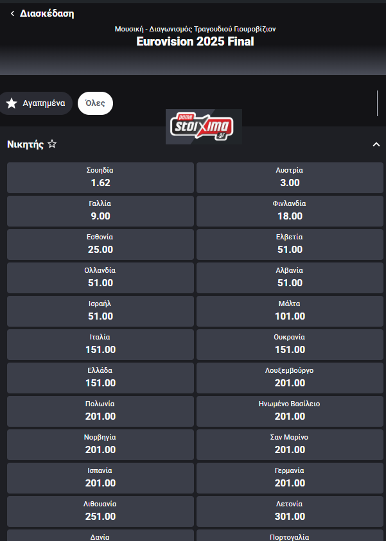
Task: Go back via the Διασκέδαση link
Action: (x=47, y=13)
